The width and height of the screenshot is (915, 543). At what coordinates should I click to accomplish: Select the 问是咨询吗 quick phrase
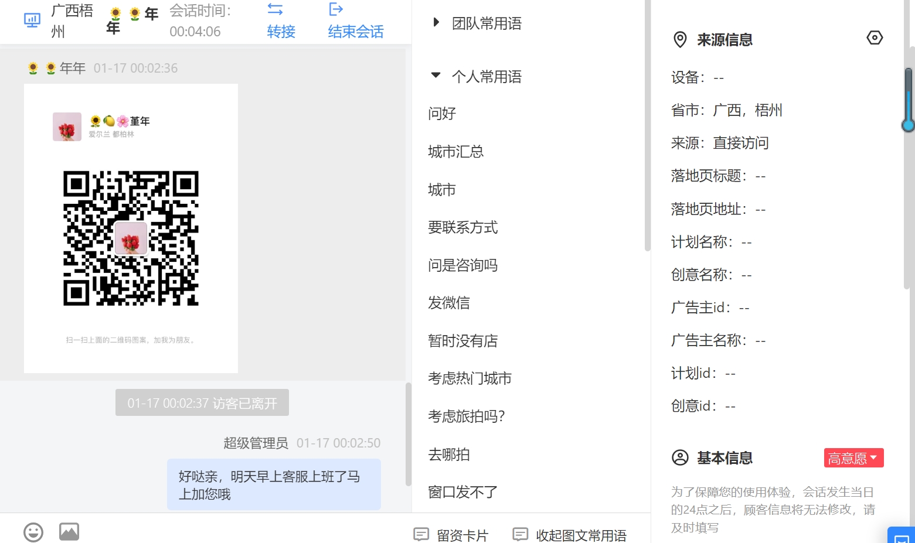coord(463,265)
